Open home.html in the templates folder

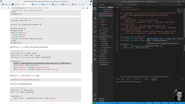[105, 46]
